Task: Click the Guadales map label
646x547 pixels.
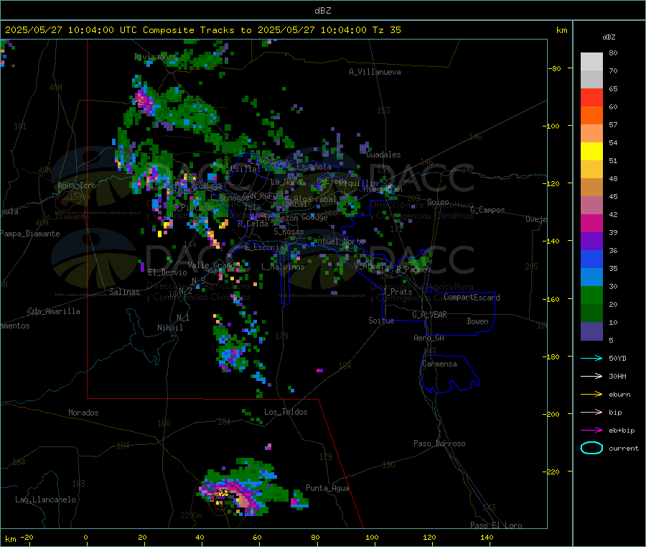Action: tap(383, 155)
